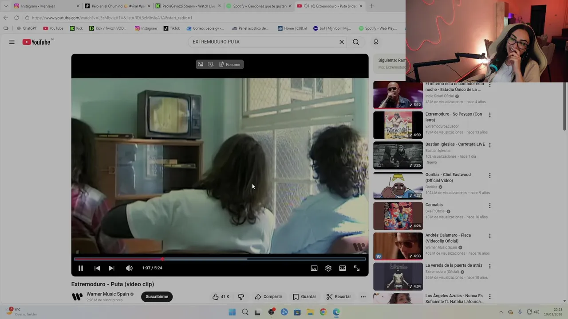Go to the YouTube home logo

[x=36, y=42]
